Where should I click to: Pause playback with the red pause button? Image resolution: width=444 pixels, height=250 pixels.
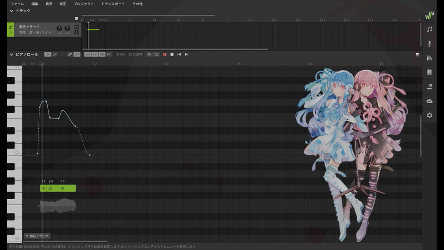tap(165, 55)
